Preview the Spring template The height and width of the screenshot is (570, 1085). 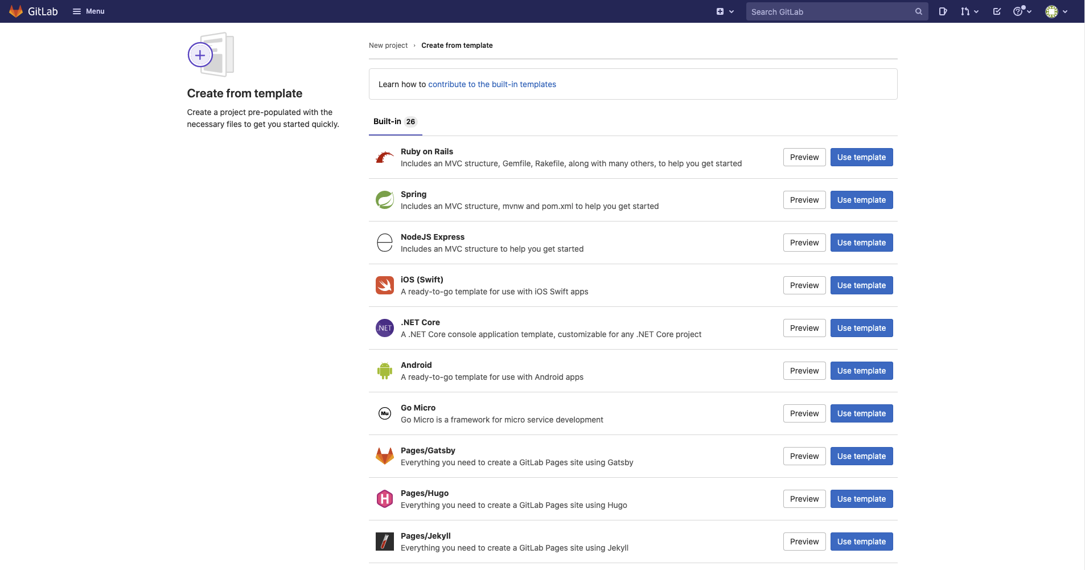pyautogui.click(x=804, y=200)
